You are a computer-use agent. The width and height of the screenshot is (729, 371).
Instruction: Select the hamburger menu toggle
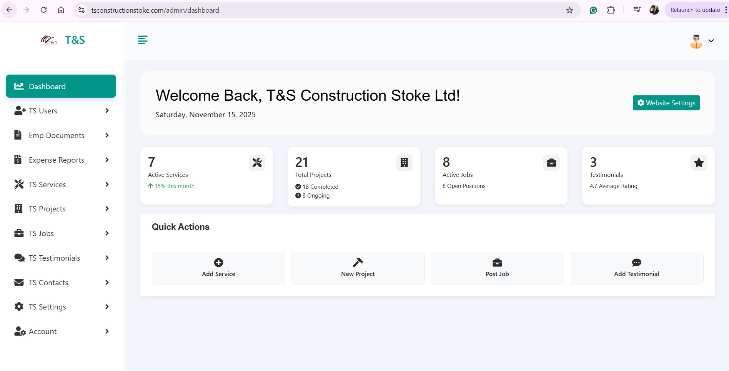142,40
